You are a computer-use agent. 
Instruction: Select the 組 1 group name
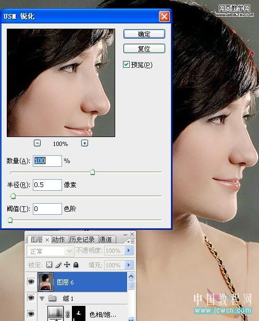[x=68, y=299]
